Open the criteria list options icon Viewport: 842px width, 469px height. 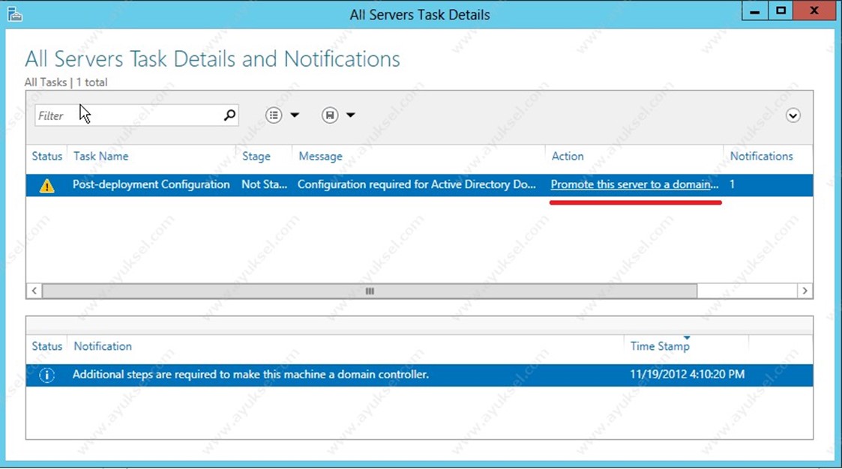click(274, 115)
